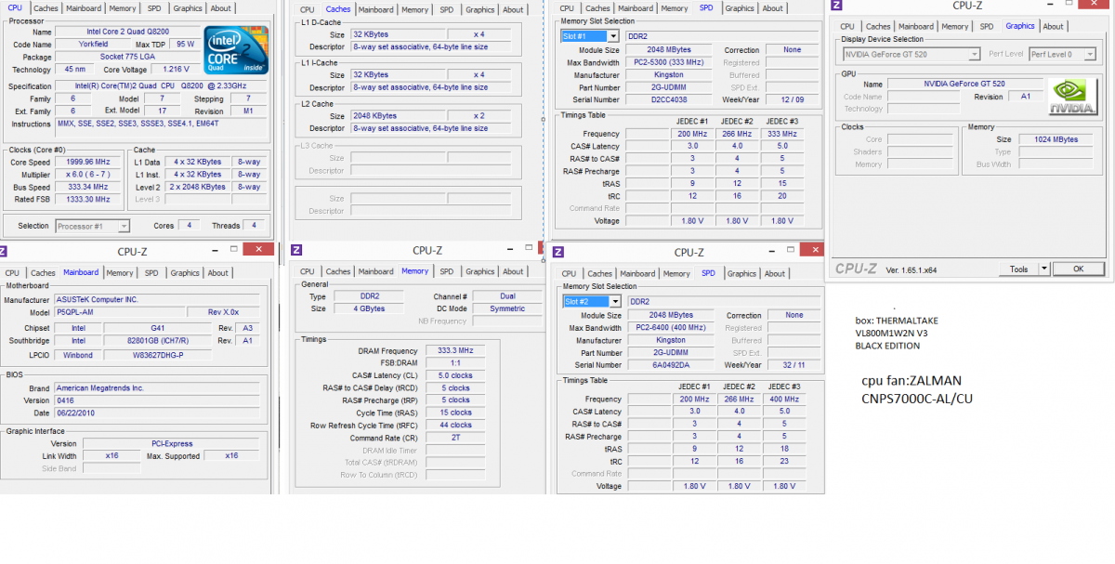
Task: Open the Perf Level 0 dropdown
Action: click(x=1092, y=54)
